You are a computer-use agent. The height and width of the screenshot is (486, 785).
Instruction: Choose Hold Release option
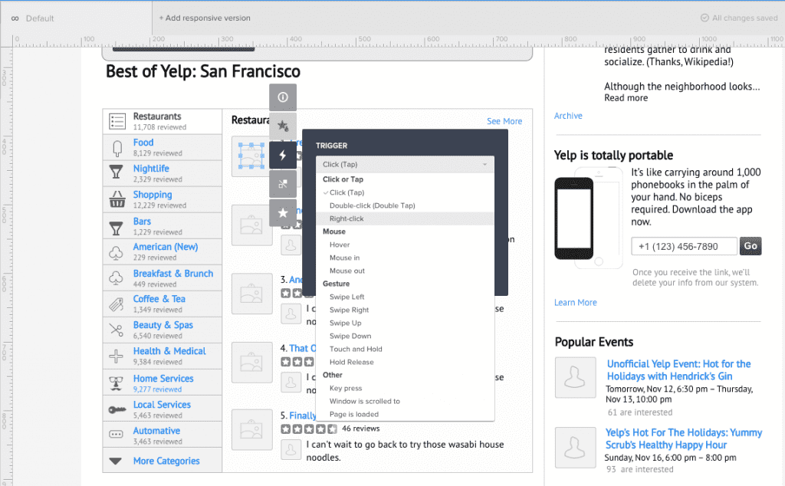[x=405, y=361]
